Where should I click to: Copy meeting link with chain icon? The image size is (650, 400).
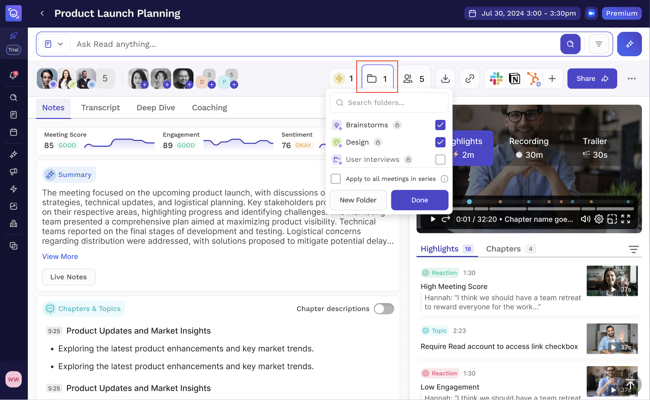(x=470, y=79)
